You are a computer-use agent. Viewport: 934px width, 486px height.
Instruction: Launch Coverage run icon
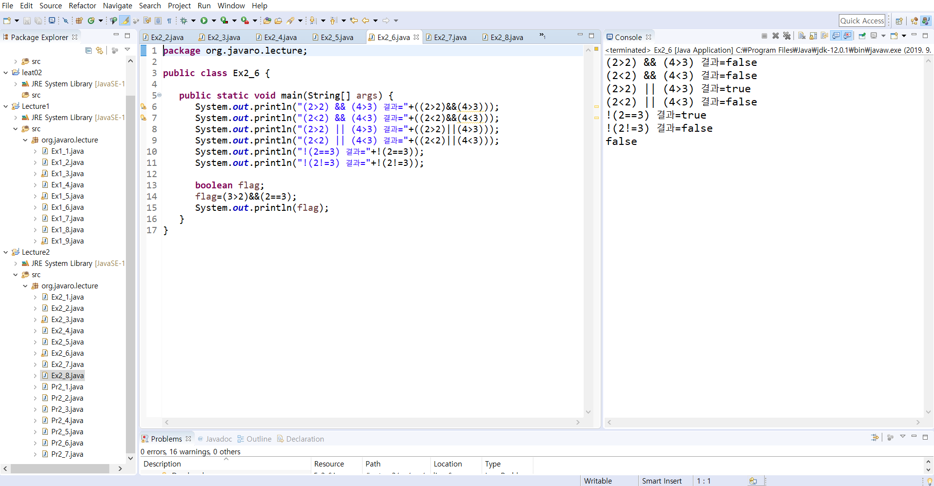click(x=224, y=20)
